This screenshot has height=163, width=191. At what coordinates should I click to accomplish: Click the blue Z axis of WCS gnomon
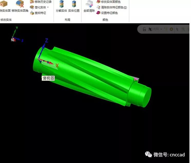pos(43,49)
